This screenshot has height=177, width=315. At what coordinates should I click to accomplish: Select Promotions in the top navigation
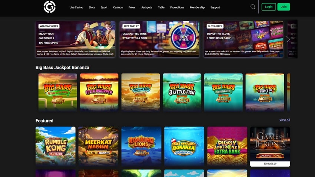177,7
